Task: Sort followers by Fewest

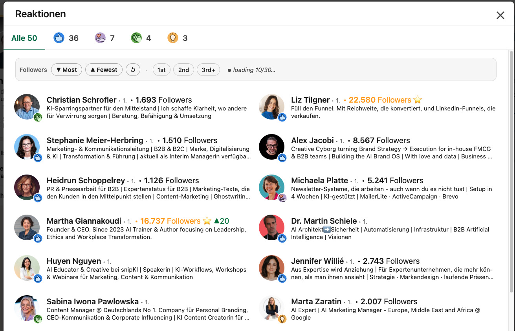Action: pyautogui.click(x=104, y=70)
